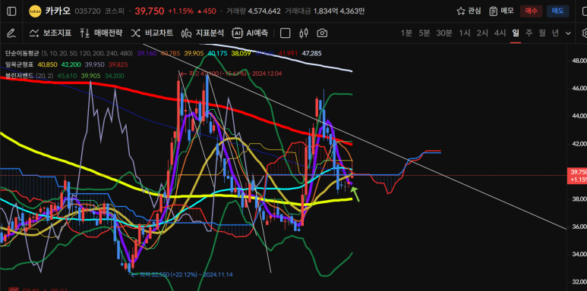Click current price 39,750 in header
587x291 pixels.
[150, 11]
